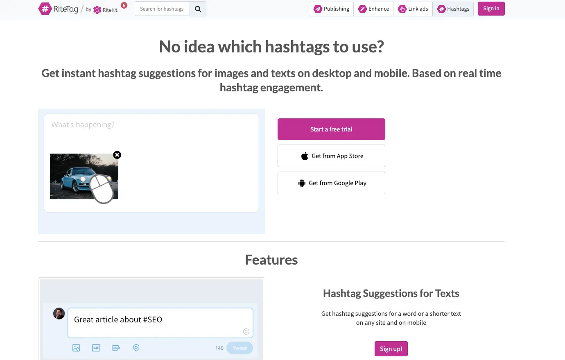Open the Publishing menu item
The image size is (565, 360).
click(x=331, y=9)
